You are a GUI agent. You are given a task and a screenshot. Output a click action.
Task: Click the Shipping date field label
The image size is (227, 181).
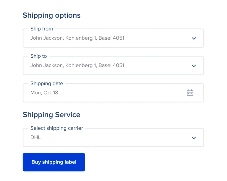(47, 83)
